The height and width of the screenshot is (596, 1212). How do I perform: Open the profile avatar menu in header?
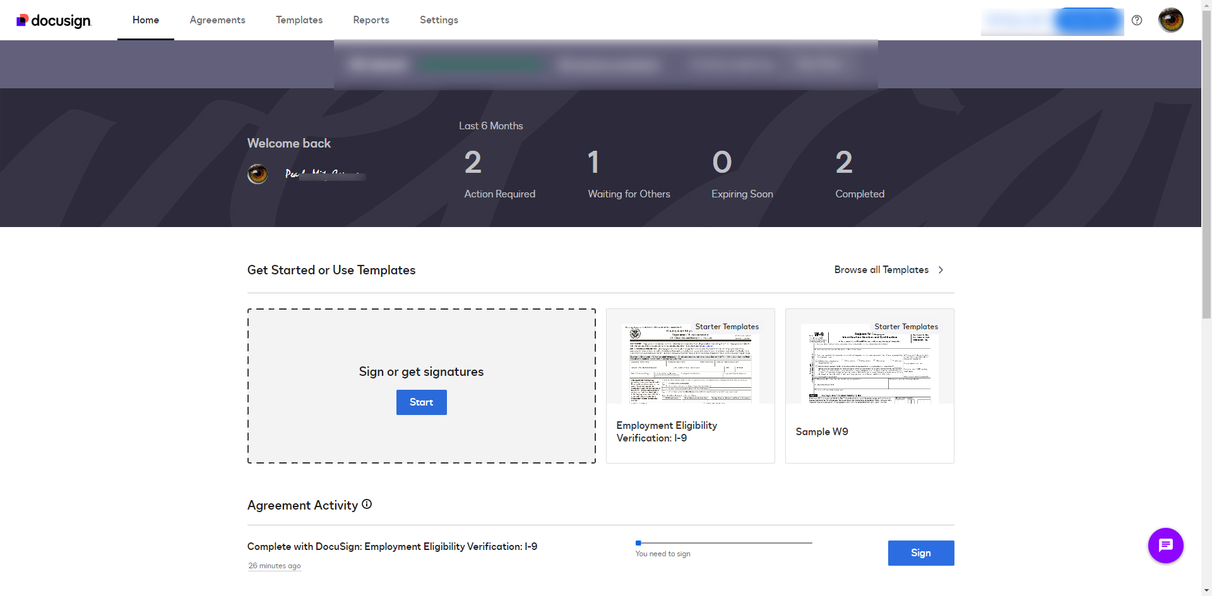[x=1171, y=20]
